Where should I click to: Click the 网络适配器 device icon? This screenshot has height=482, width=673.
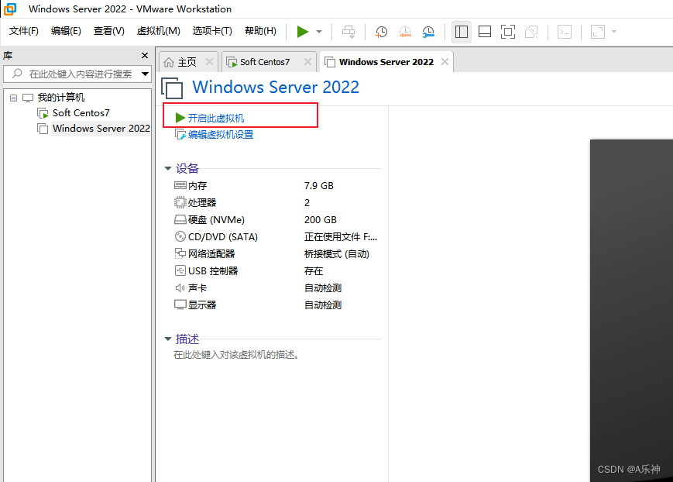[x=180, y=253]
